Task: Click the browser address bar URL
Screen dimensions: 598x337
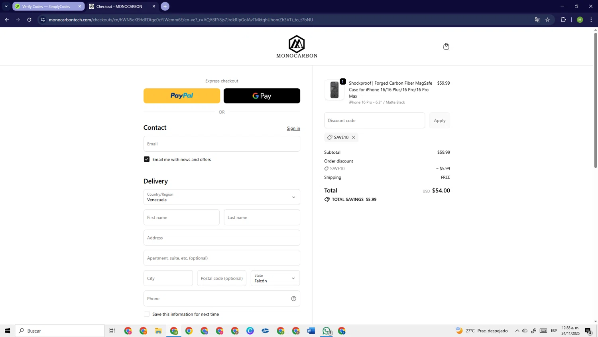Action: [181, 20]
